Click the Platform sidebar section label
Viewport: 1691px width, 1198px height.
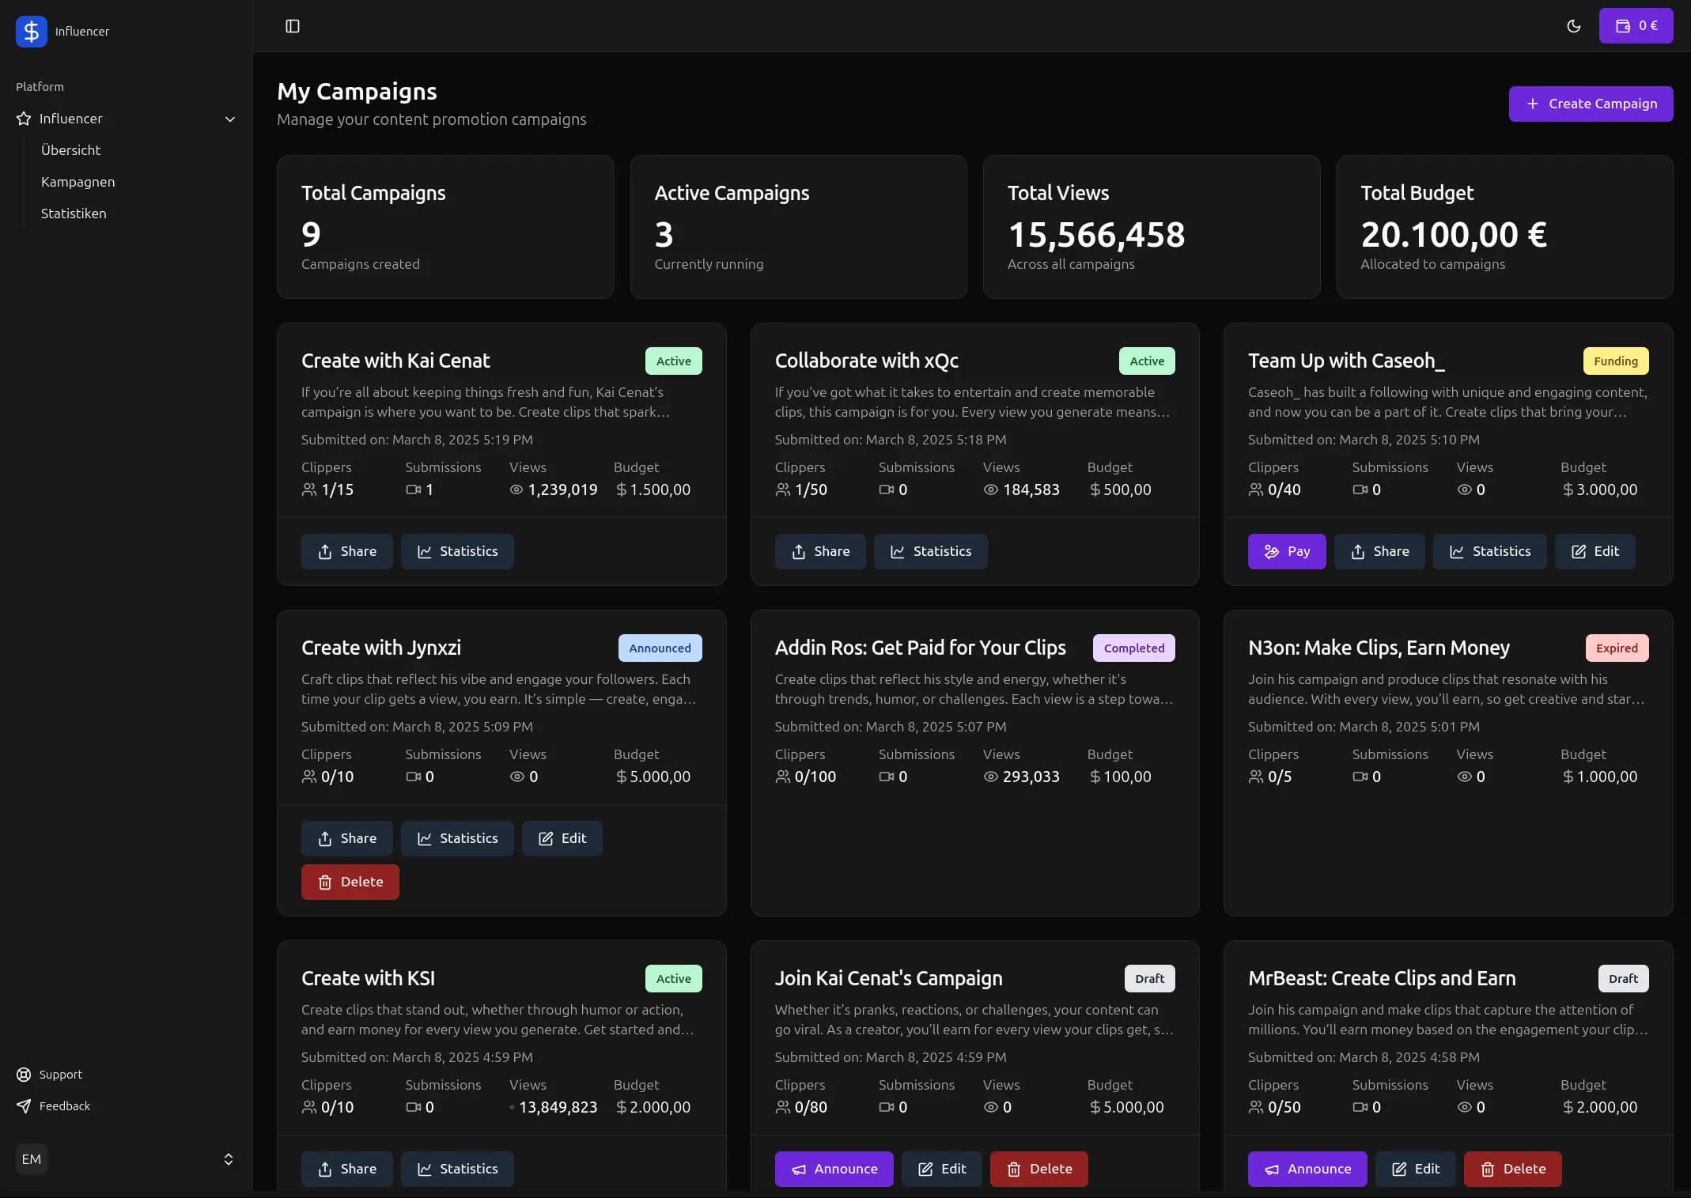(40, 87)
